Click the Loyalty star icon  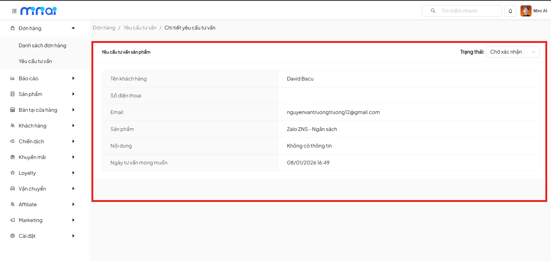pyautogui.click(x=13, y=173)
